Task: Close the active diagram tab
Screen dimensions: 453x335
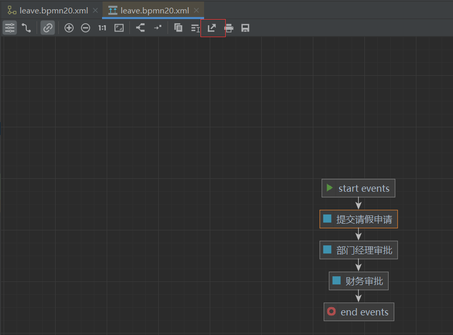Action: (196, 10)
